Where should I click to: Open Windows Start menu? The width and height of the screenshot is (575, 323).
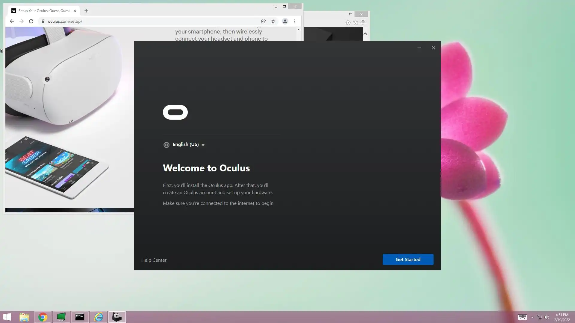[7, 317]
